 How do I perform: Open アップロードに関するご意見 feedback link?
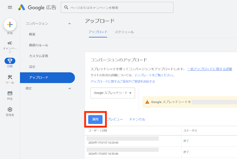coord(122,81)
